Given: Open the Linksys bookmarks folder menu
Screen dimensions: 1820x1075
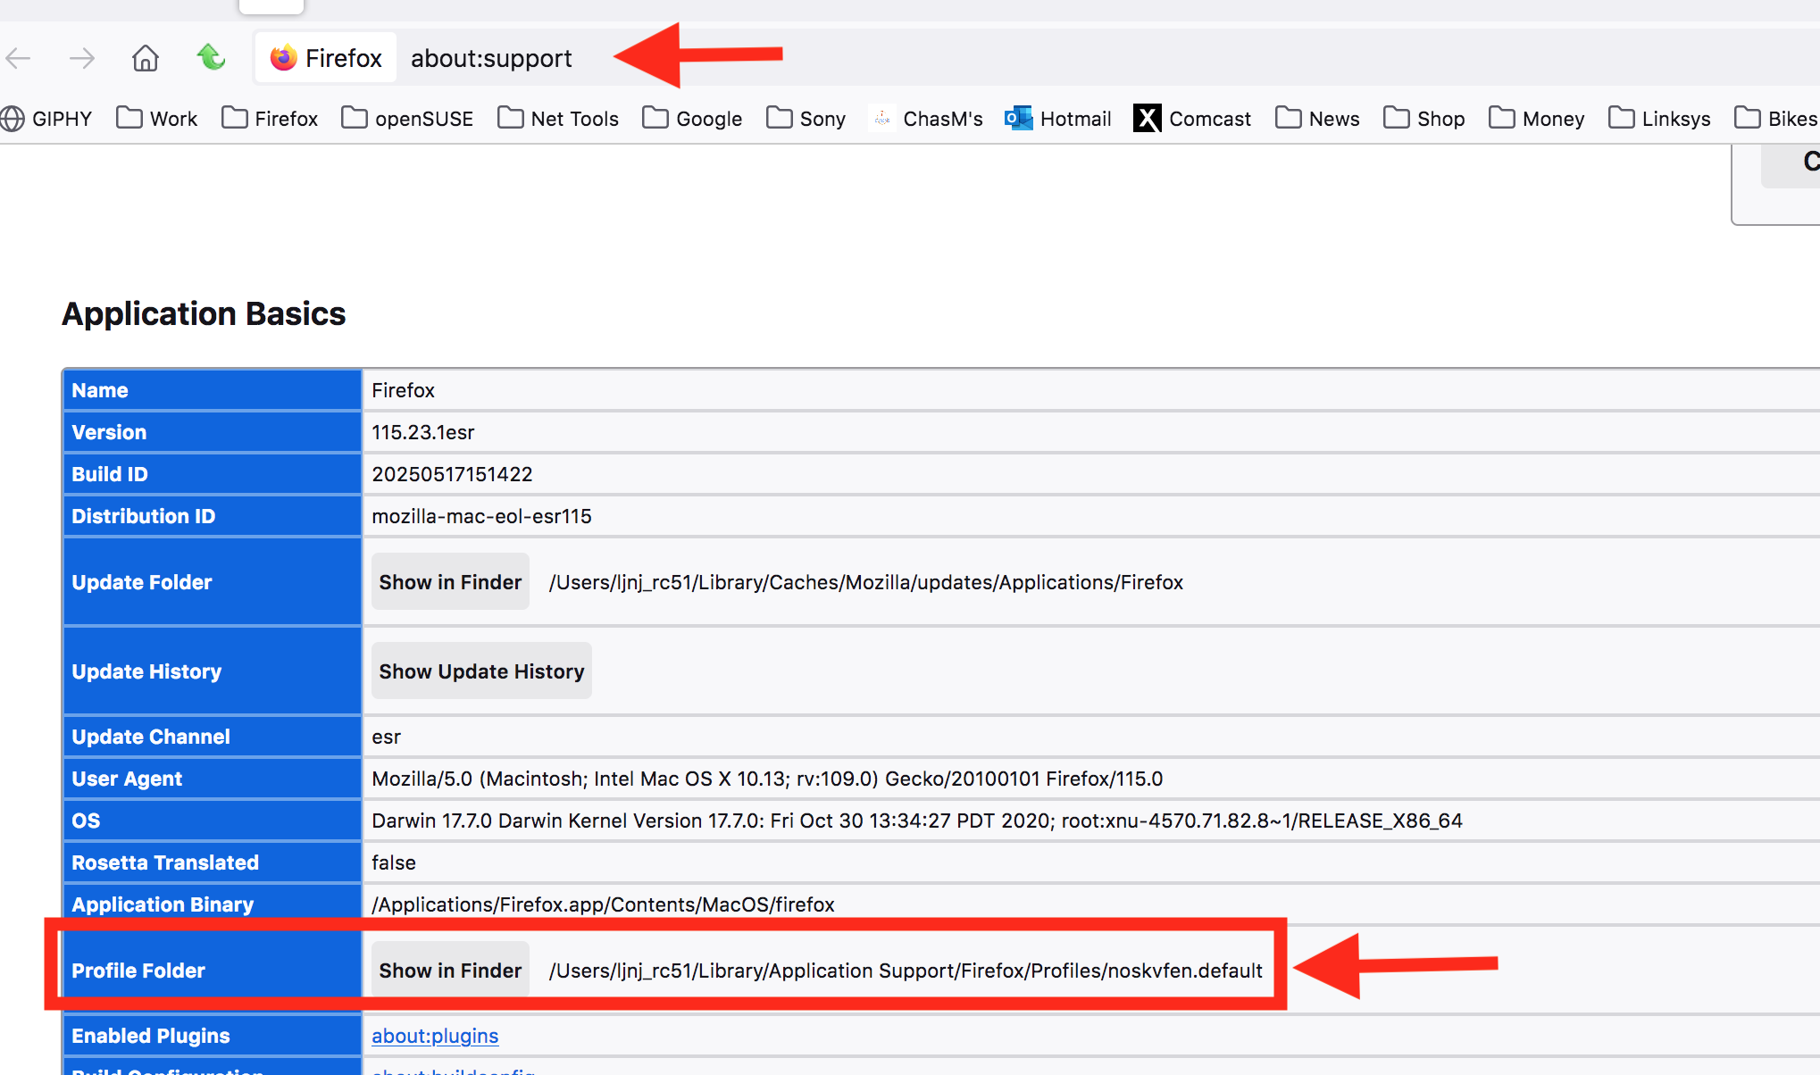Looking at the screenshot, I should (1659, 119).
